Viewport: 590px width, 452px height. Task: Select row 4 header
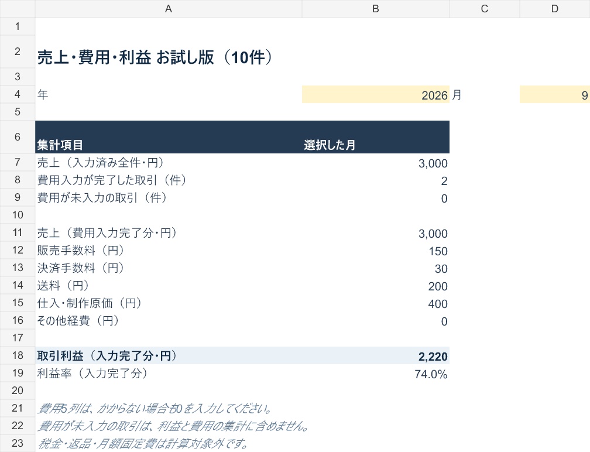[18, 94]
